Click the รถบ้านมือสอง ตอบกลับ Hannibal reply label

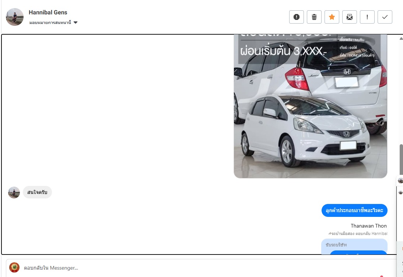click(358, 233)
